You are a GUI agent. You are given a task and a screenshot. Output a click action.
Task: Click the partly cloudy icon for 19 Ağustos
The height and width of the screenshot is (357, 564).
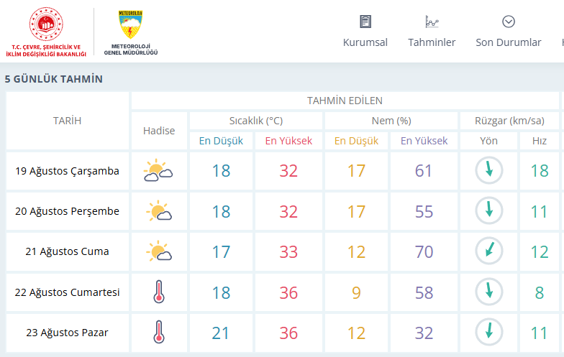(158, 170)
